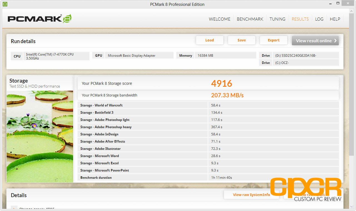Click the Run details heading

pos(23,41)
